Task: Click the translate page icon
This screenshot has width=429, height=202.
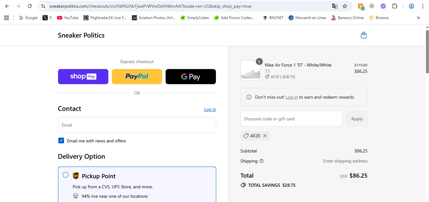Action: click(x=334, y=6)
